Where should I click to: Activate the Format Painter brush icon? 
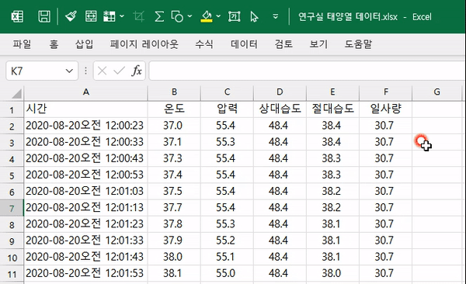pos(71,16)
